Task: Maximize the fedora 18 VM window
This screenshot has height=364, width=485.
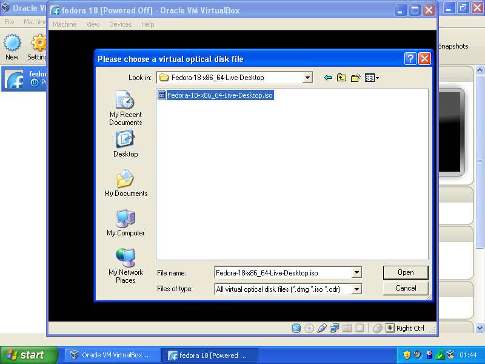Action: pyautogui.click(x=415, y=10)
